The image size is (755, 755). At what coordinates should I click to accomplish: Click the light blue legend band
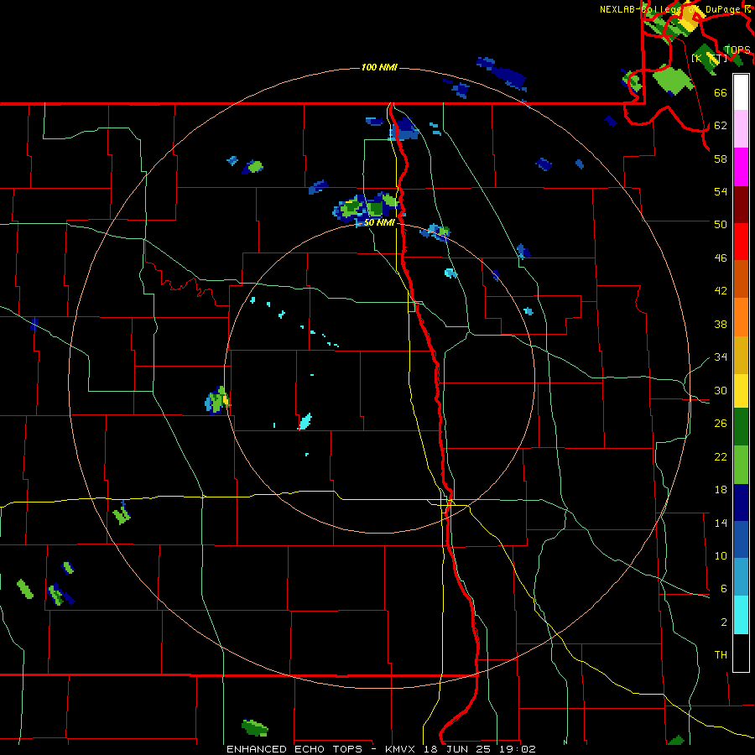(x=741, y=577)
